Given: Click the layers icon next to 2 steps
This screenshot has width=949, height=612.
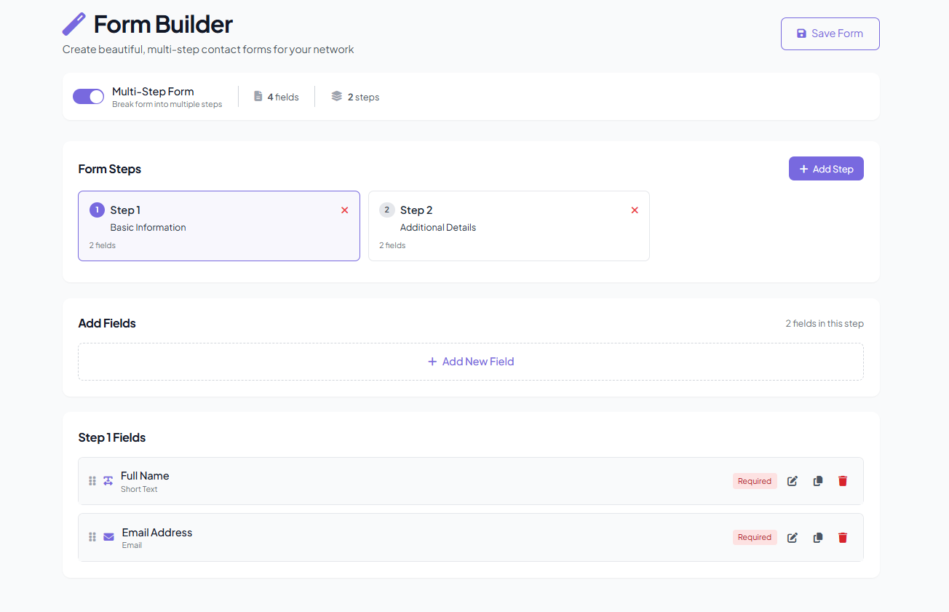Looking at the screenshot, I should coord(335,95).
